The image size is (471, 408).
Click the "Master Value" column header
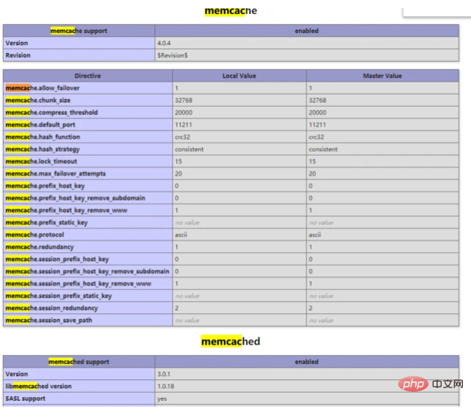tap(382, 76)
